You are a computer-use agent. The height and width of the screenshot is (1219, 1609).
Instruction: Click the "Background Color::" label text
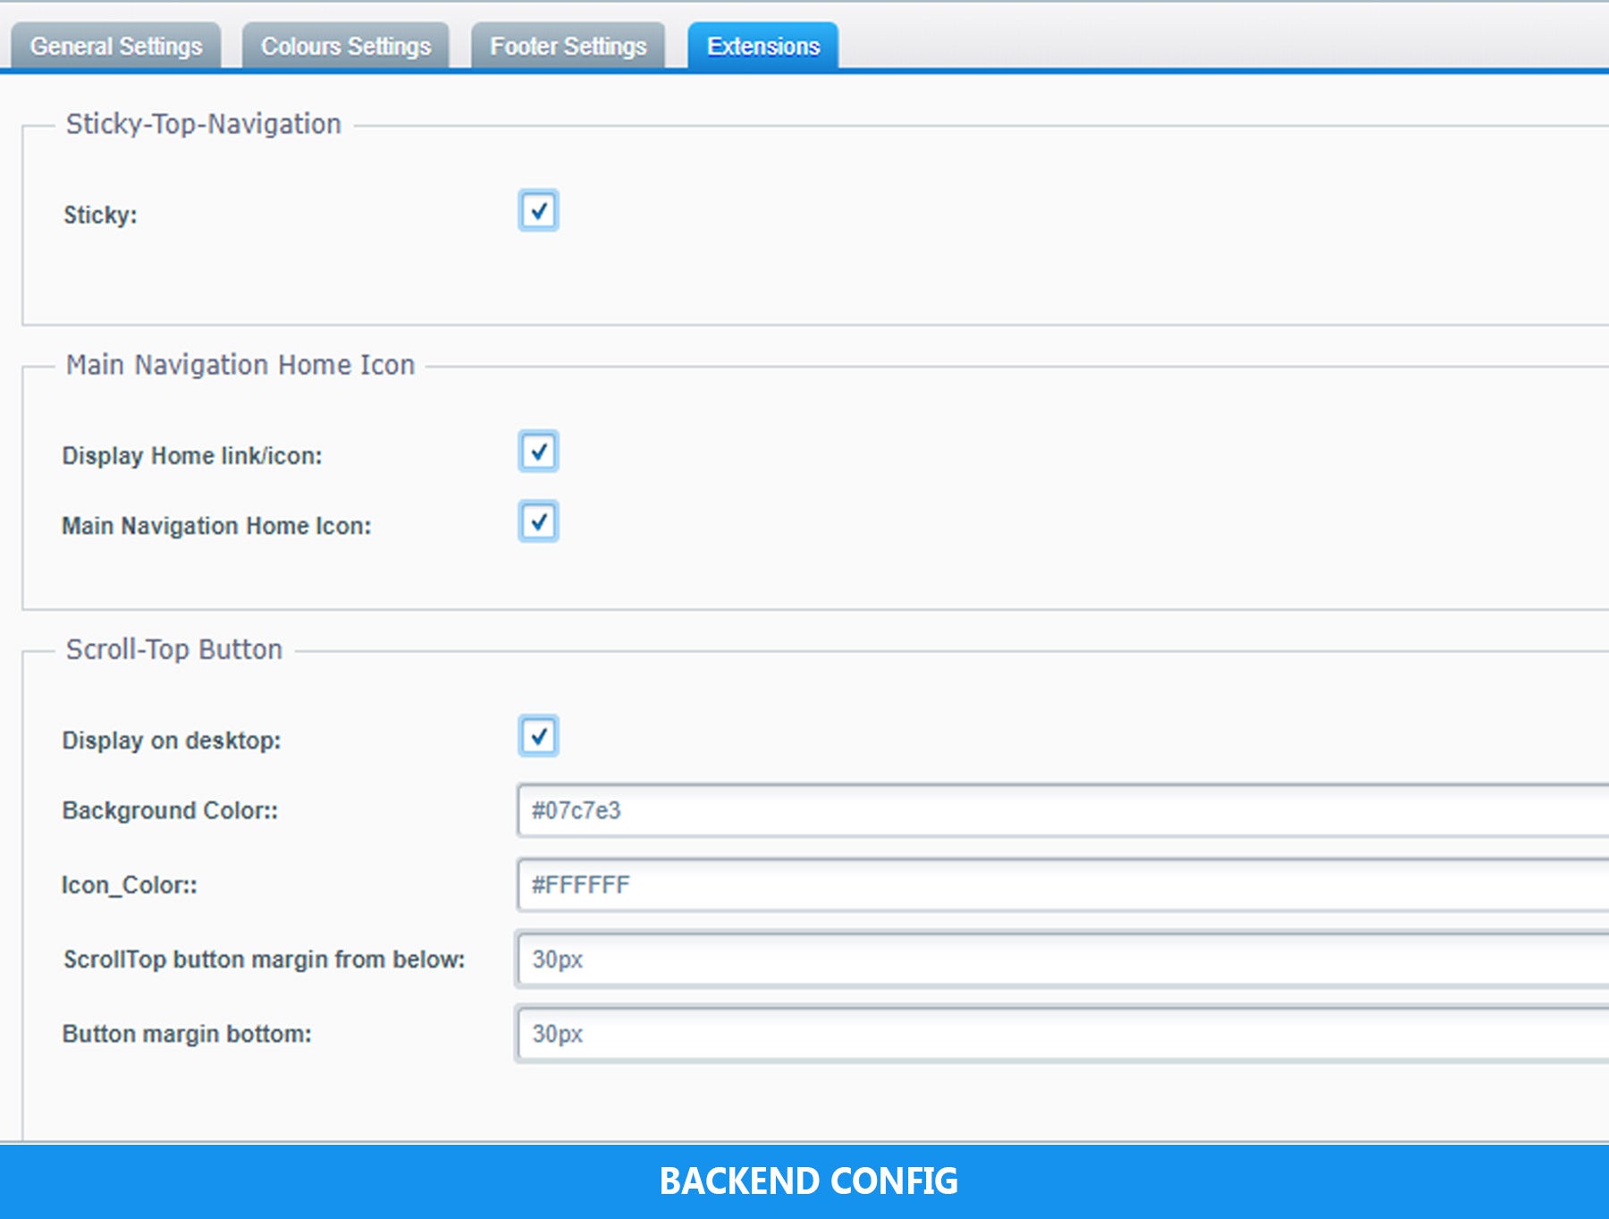(x=170, y=810)
